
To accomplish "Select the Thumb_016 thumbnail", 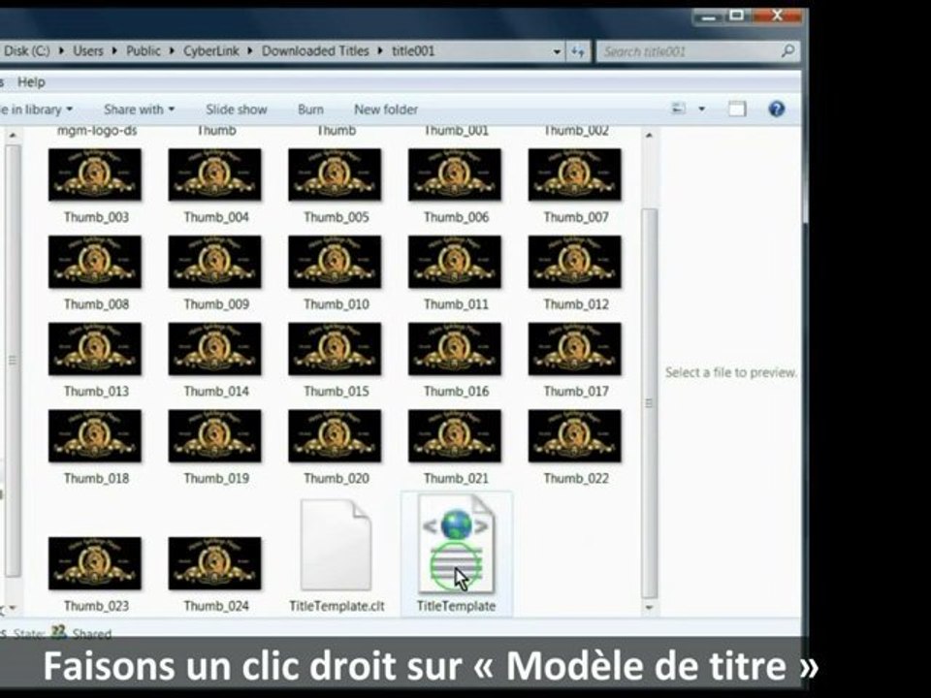I will point(455,349).
